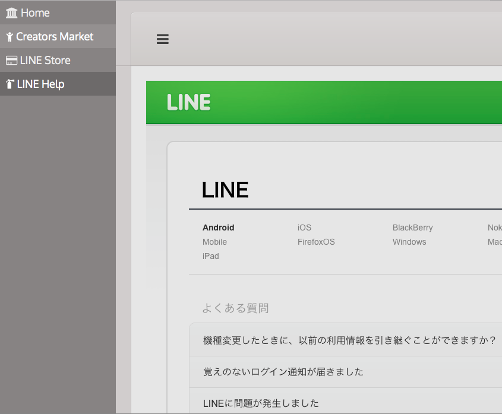Go to Creators Market in sidebar
Image resolution: width=502 pixels, height=414 pixels.
click(58, 36)
